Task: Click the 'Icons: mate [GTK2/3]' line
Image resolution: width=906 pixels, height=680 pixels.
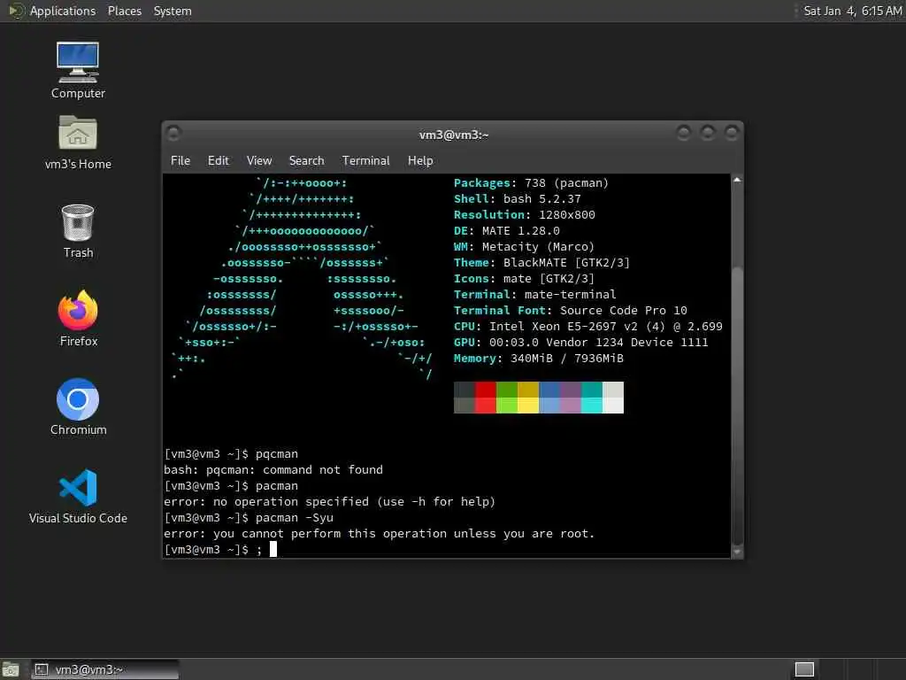Action: tap(524, 279)
